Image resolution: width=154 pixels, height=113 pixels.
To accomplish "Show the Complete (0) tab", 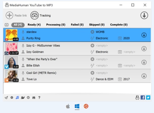I will pos(119,25).
